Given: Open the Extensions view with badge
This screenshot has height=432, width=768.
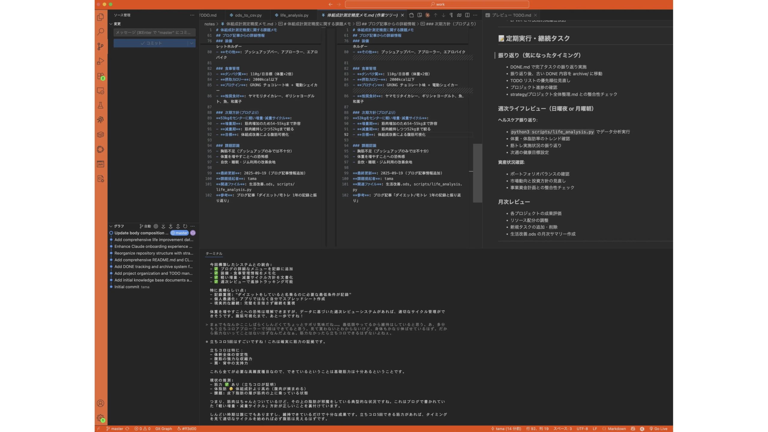Looking at the screenshot, I should click(100, 76).
